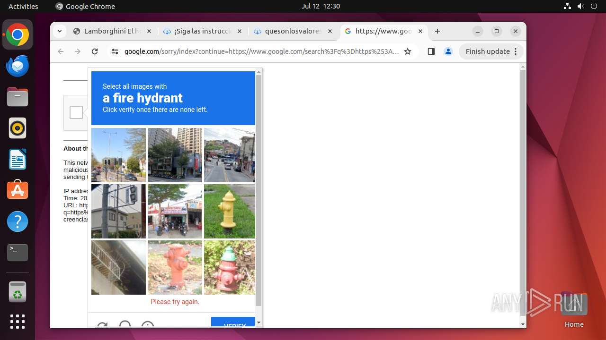The width and height of the screenshot is (606, 340).
Task: Tick the I'm not a robot checkbox
Action: (76, 112)
